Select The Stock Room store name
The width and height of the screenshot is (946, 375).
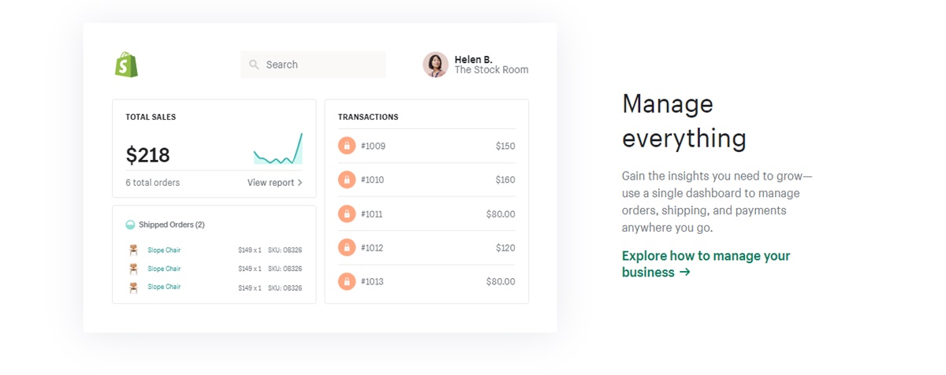491,70
